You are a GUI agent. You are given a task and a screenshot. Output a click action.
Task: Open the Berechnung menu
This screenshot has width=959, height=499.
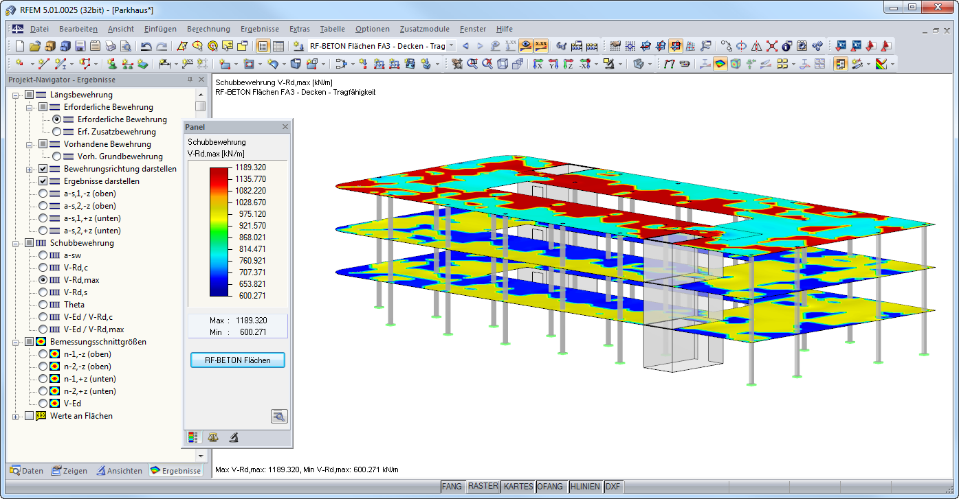[208, 29]
